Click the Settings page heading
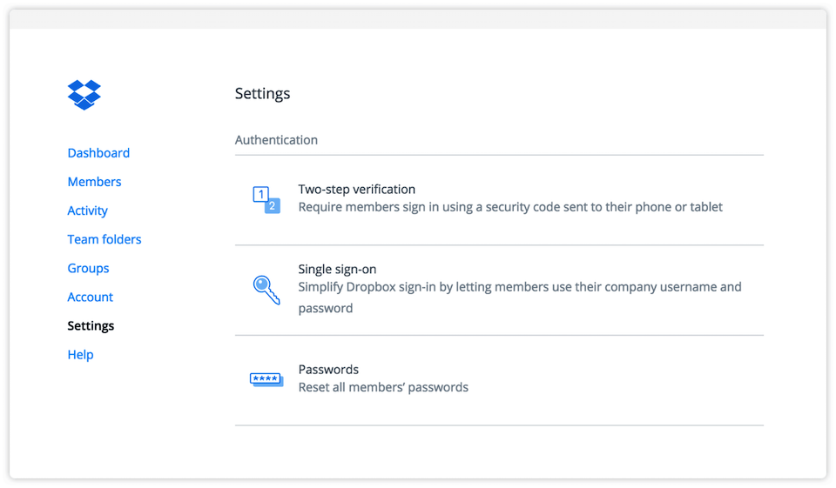Viewport: 836px width, 488px height. 262,94
